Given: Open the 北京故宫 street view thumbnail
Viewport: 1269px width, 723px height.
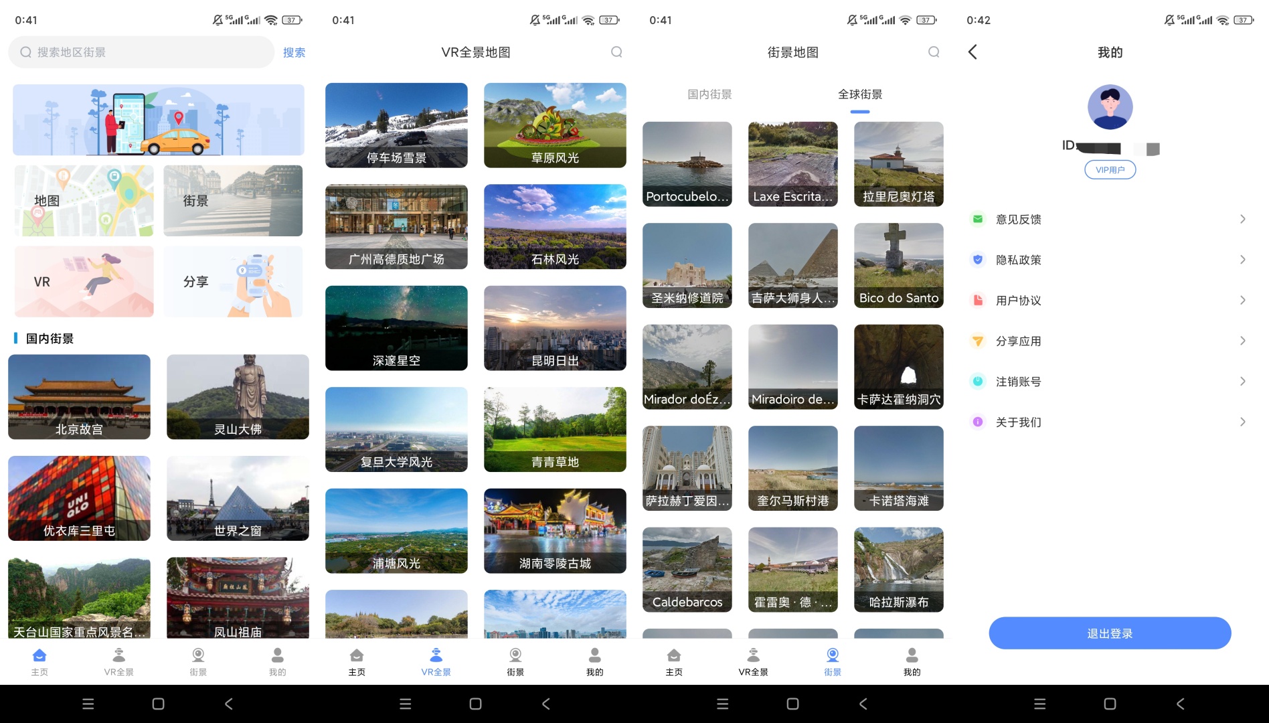Looking at the screenshot, I should click(x=79, y=397).
